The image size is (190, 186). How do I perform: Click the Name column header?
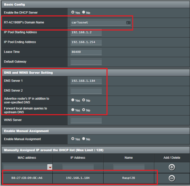pos(129,158)
